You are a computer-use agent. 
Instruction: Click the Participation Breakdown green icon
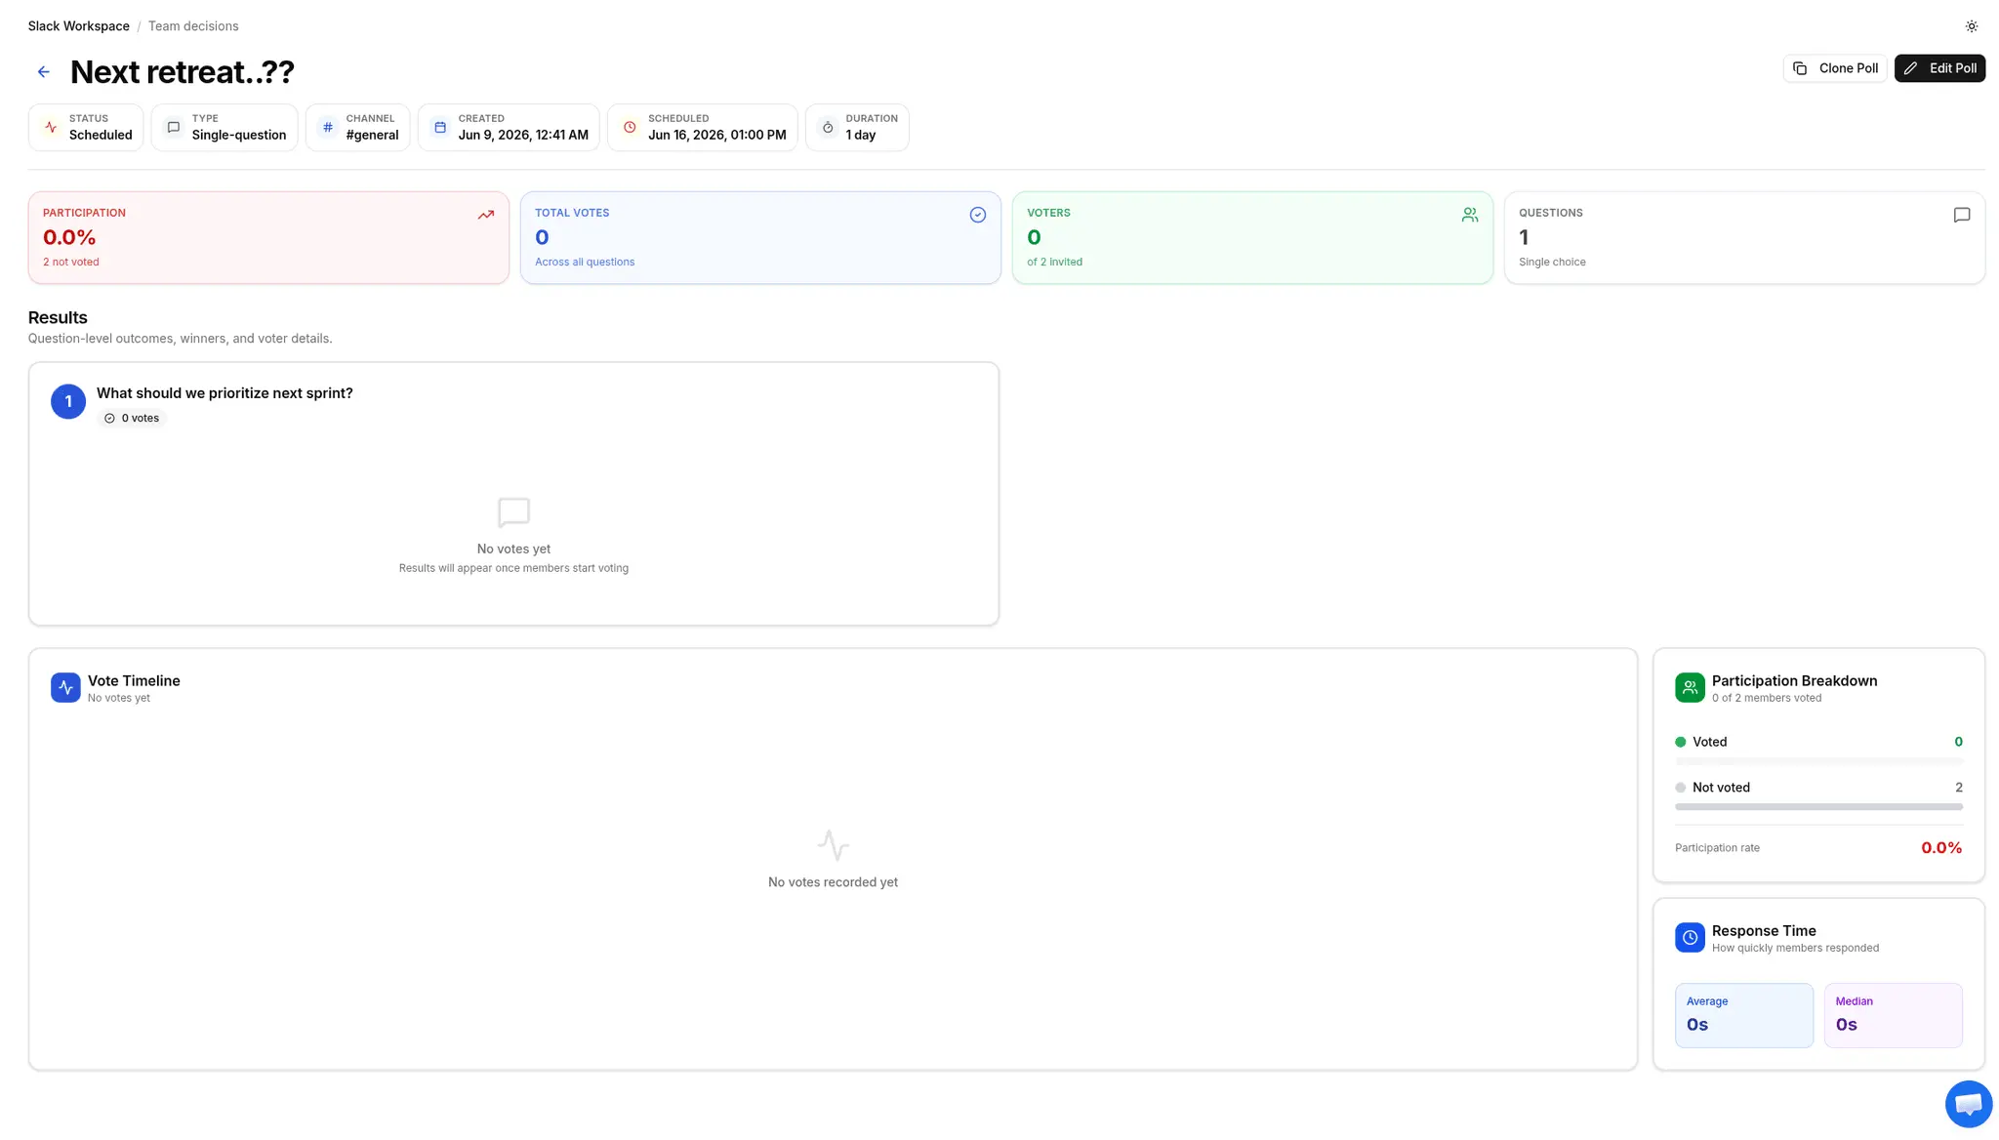1690,687
